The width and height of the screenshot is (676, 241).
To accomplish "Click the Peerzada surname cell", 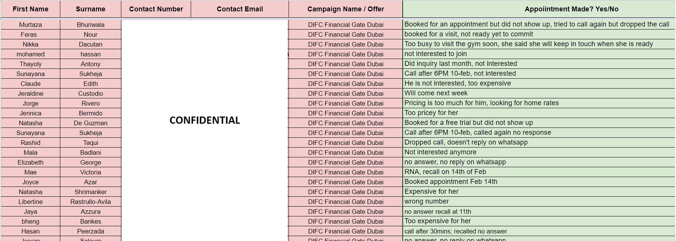I will coord(91,231).
